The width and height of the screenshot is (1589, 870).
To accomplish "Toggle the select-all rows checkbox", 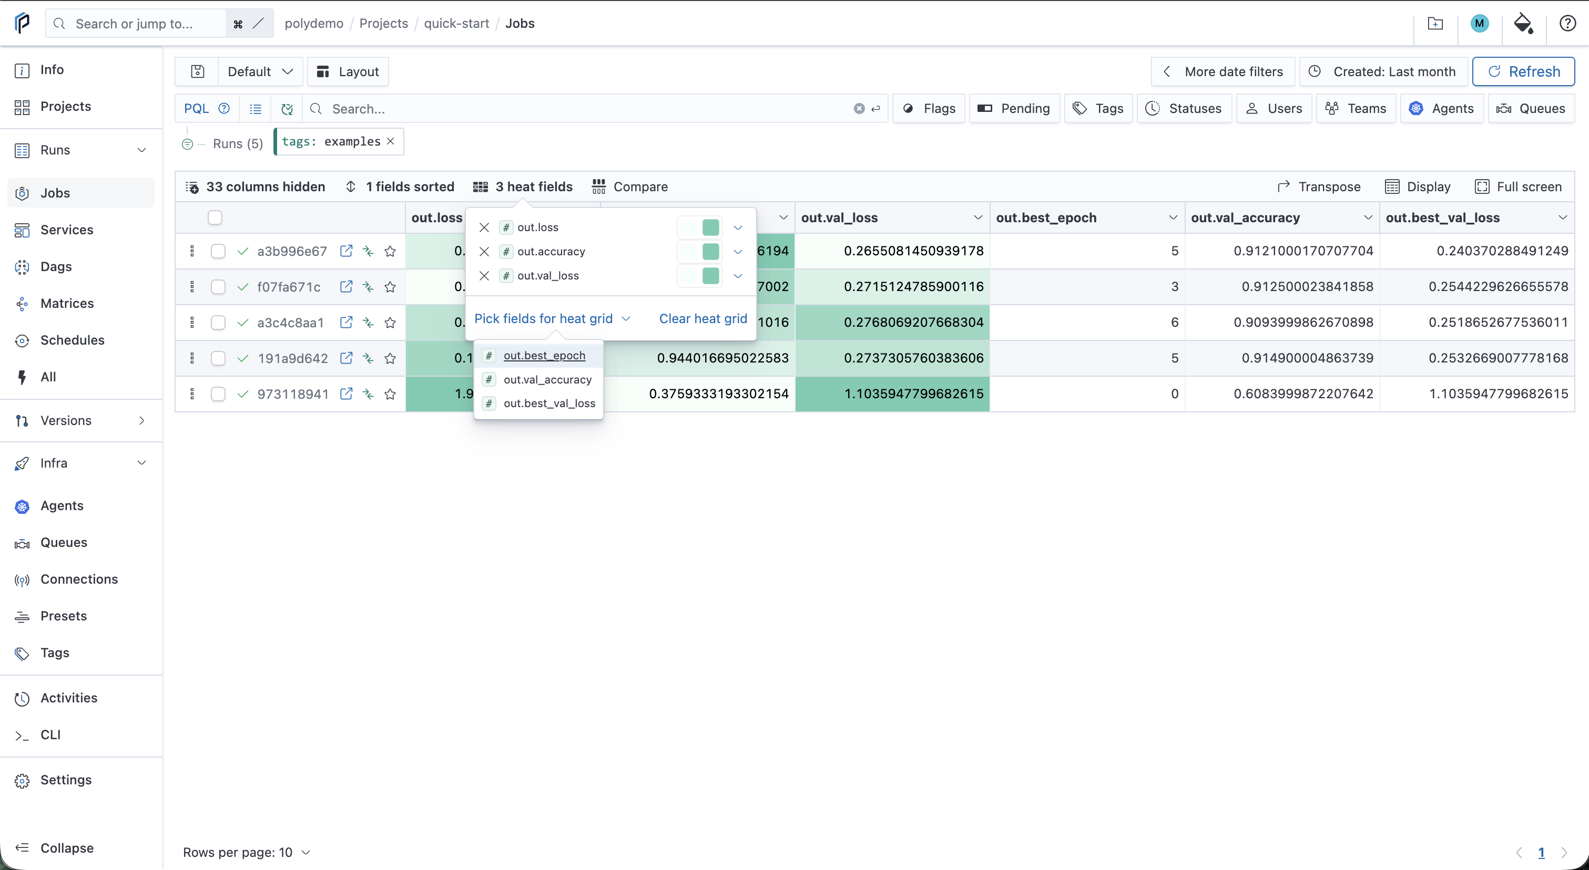I will pyautogui.click(x=215, y=217).
